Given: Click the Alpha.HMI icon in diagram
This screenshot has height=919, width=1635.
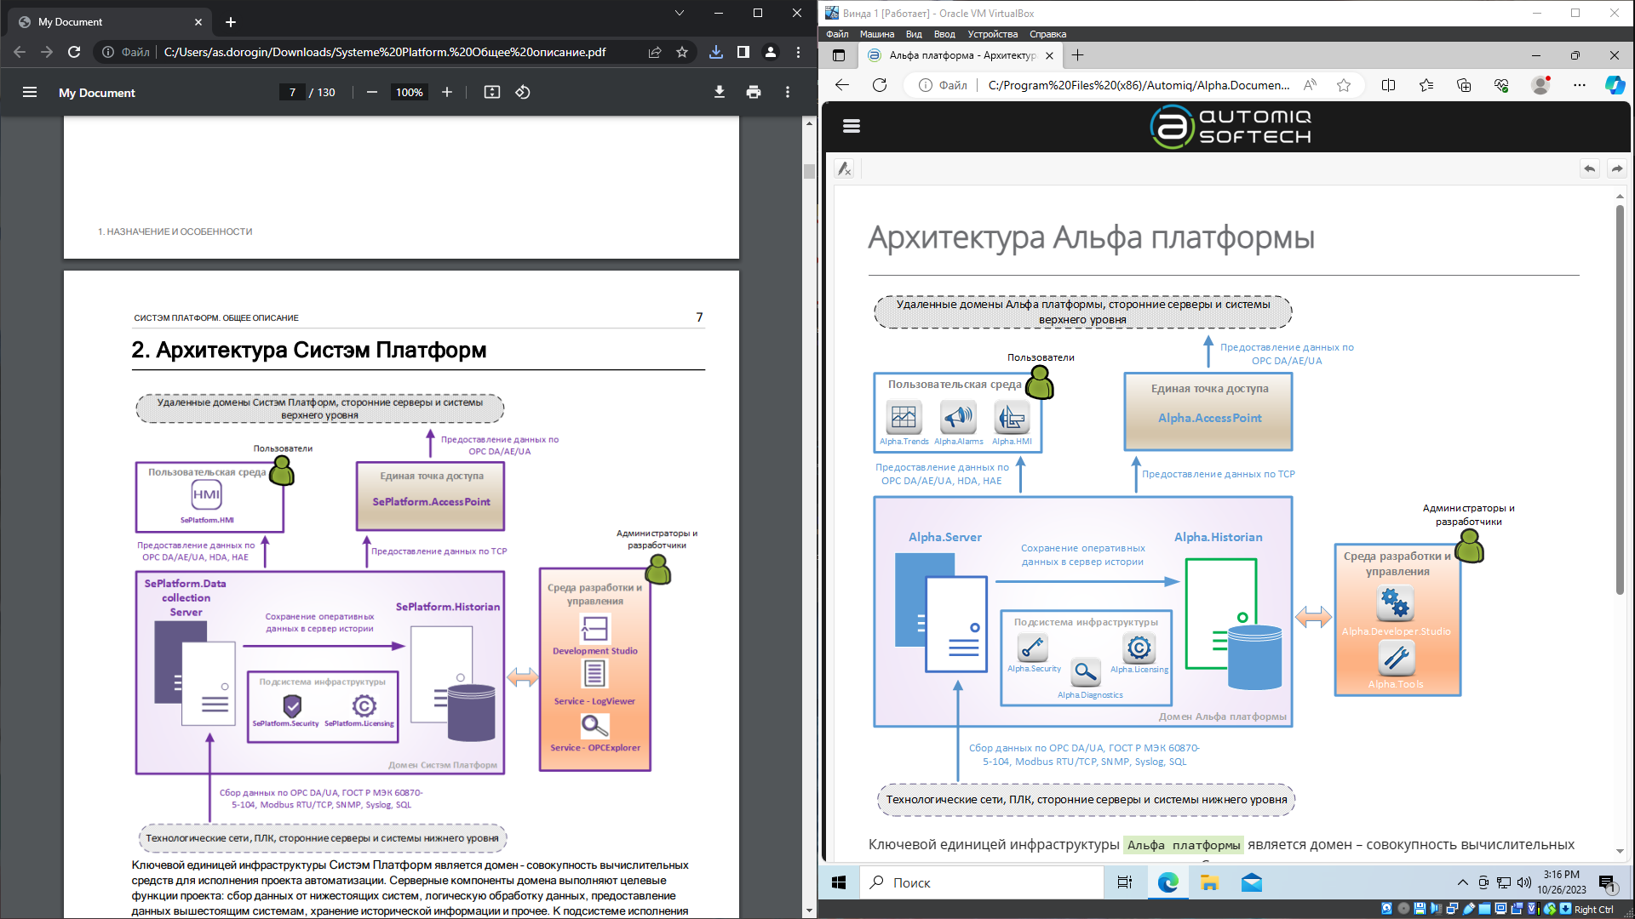Looking at the screenshot, I should tap(1012, 417).
